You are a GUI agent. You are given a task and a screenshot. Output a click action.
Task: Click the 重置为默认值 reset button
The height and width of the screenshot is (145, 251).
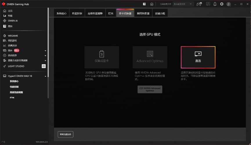point(66,134)
